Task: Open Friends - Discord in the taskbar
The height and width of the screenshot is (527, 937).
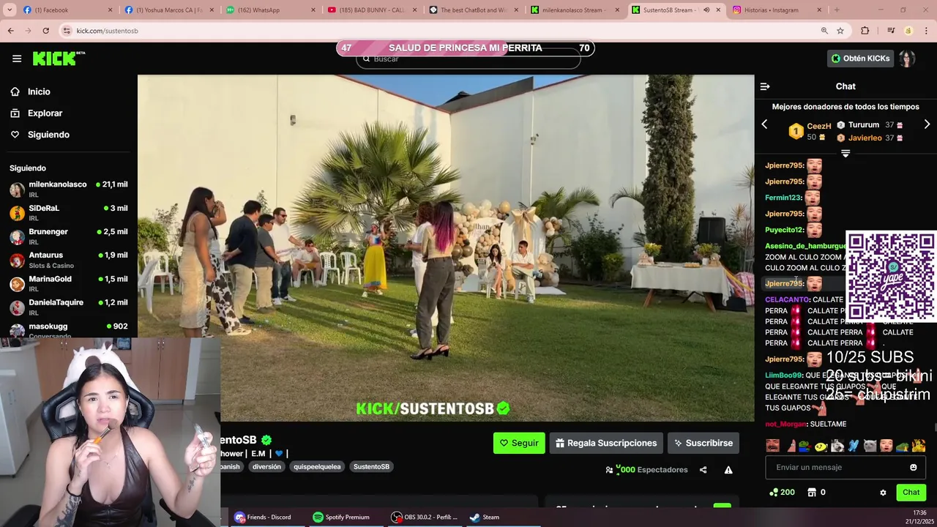Action: (x=262, y=517)
